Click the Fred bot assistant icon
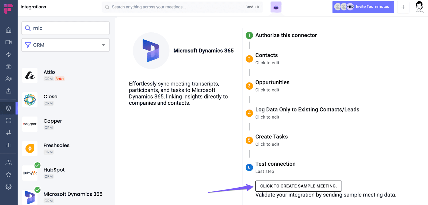This screenshot has height=205, width=428. point(276,7)
